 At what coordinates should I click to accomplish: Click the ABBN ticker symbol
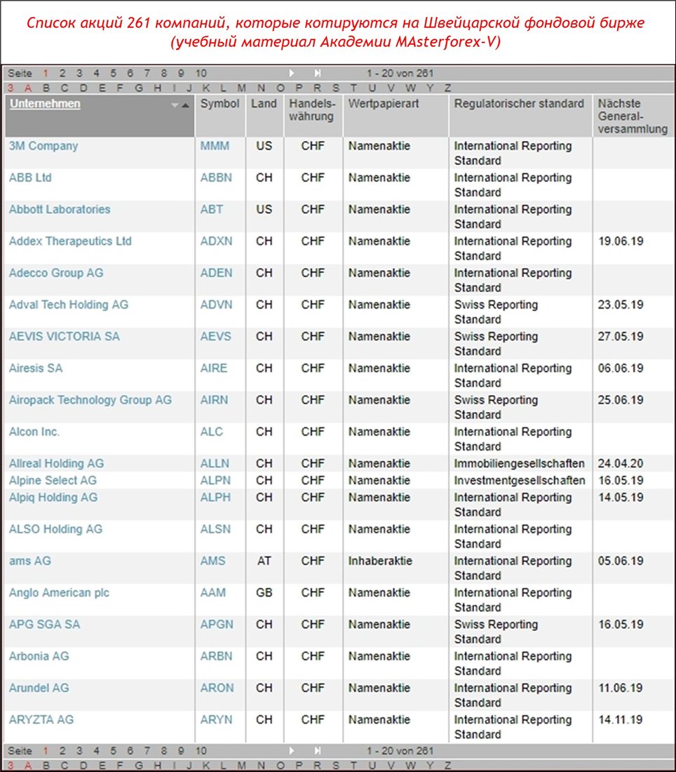tap(216, 178)
